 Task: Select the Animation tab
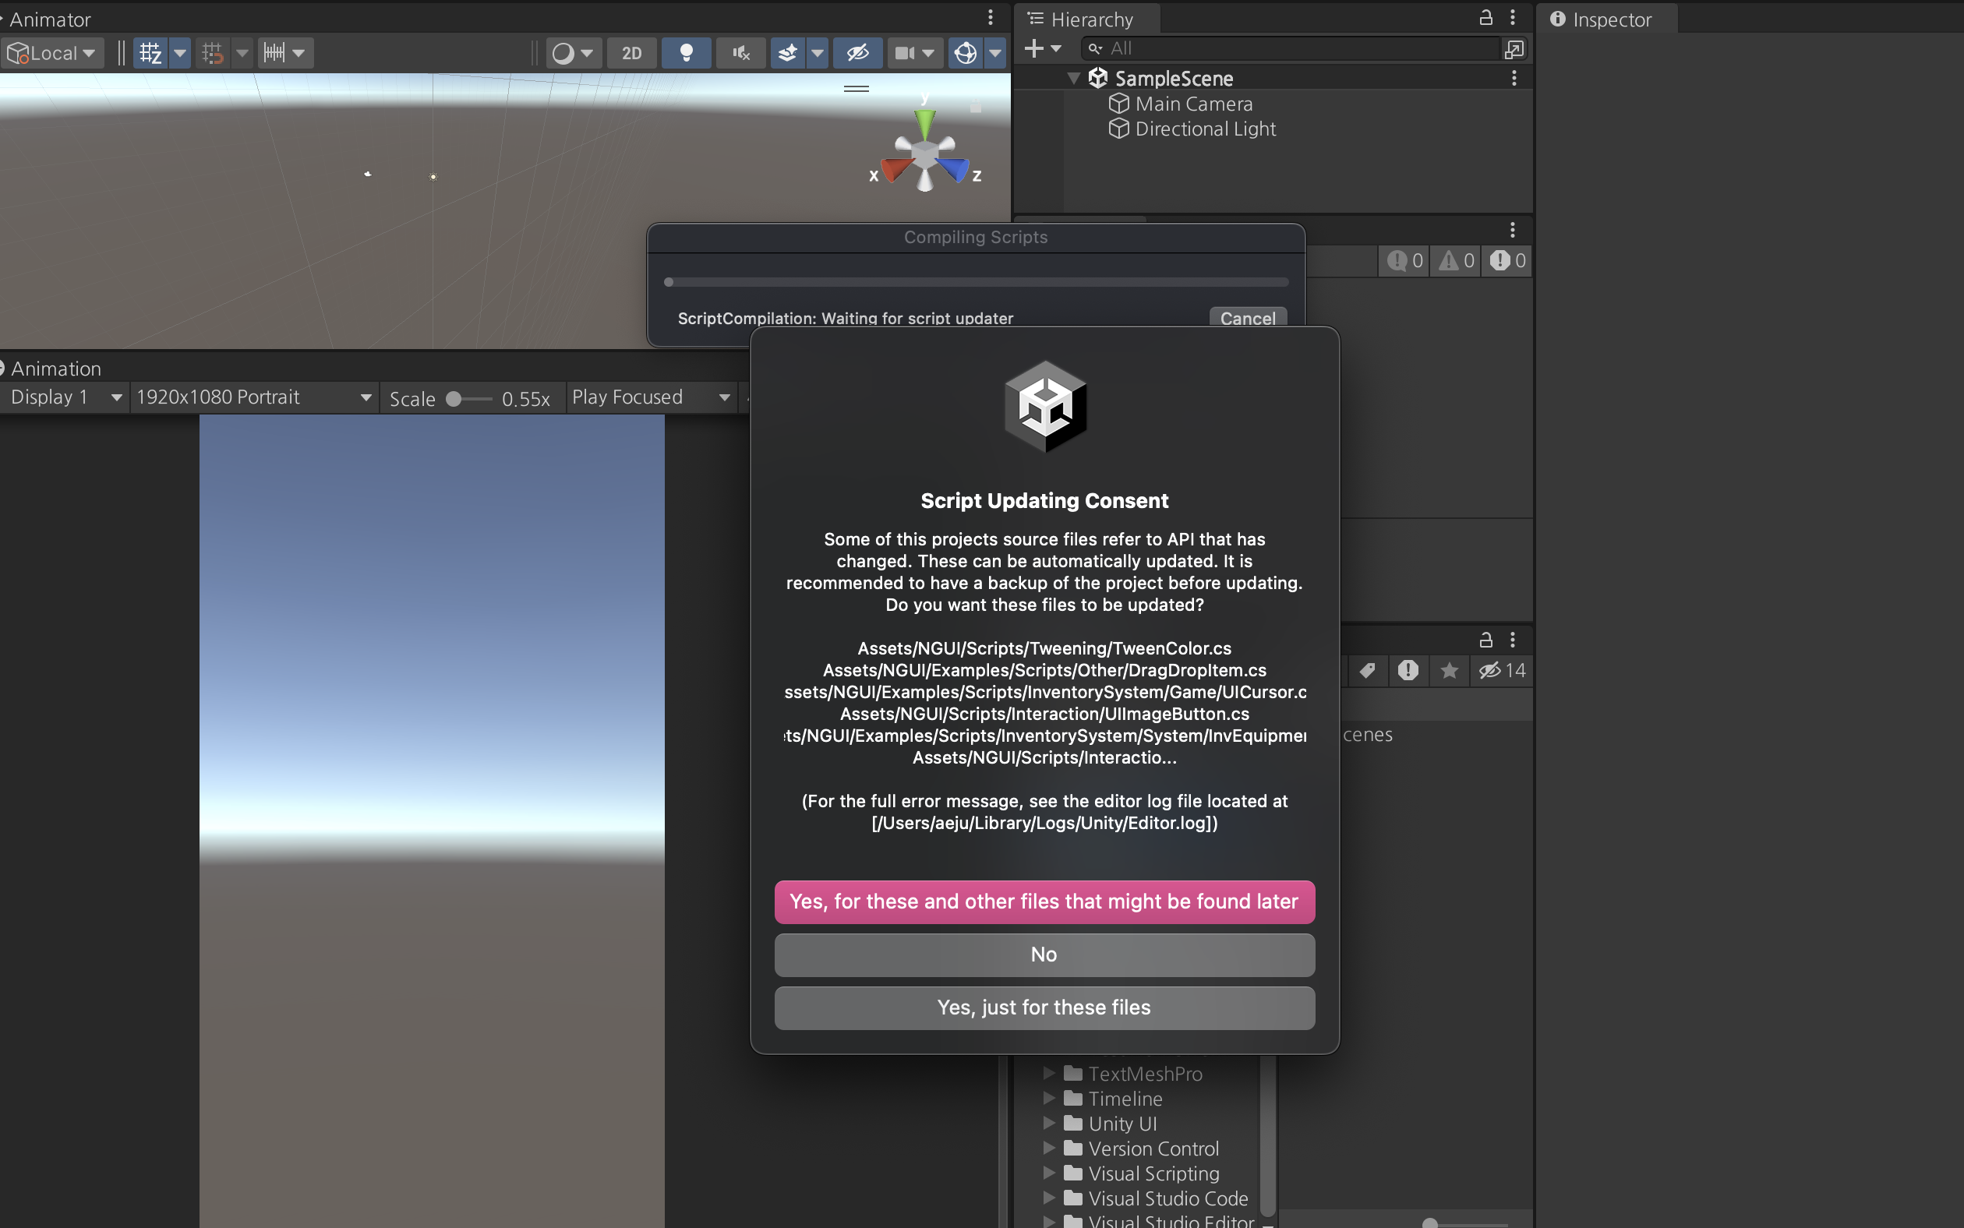55,369
